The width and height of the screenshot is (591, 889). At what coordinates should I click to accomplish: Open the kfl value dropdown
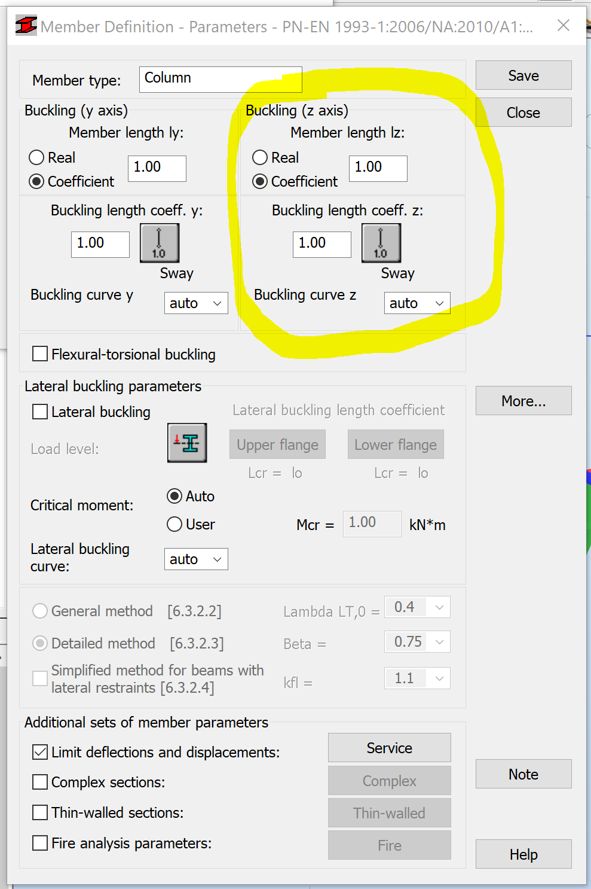point(417,678)
